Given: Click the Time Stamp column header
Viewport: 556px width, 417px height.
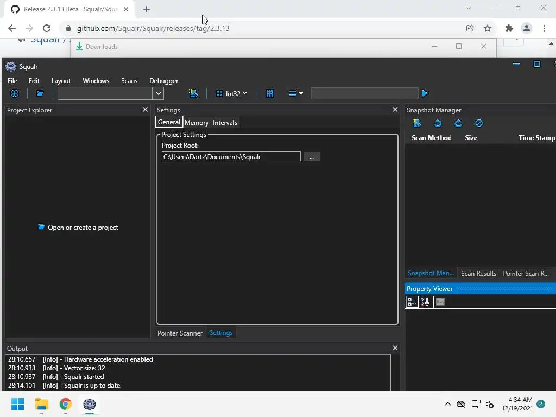Looking at the screenshot, I should pos(536,138).
